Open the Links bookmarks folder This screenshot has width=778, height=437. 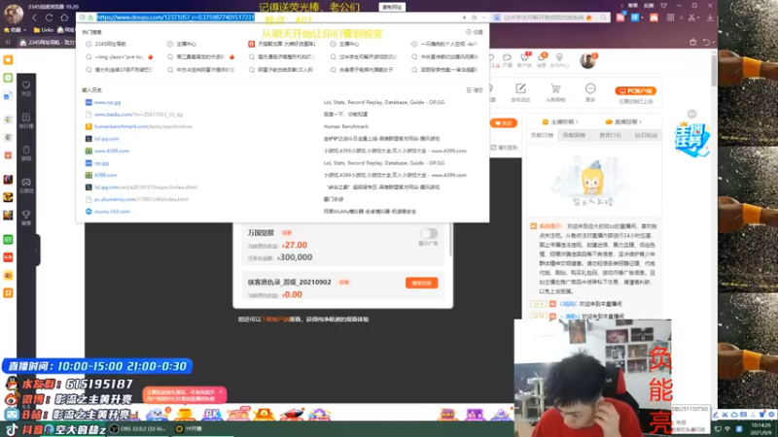[x=44, y=30]
